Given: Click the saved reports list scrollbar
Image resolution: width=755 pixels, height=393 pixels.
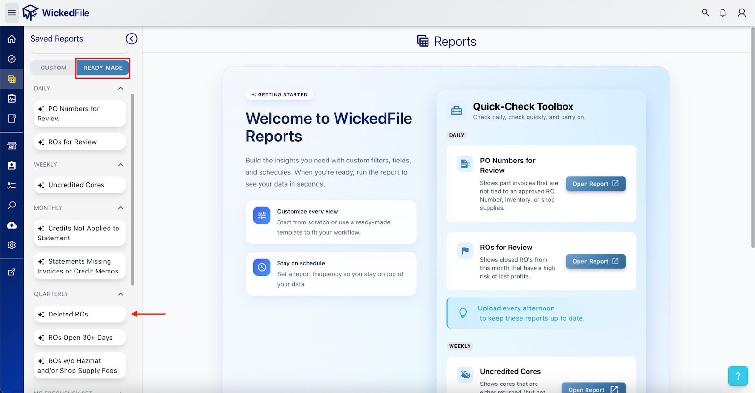Looking at the screenshot, I should 133,189.
